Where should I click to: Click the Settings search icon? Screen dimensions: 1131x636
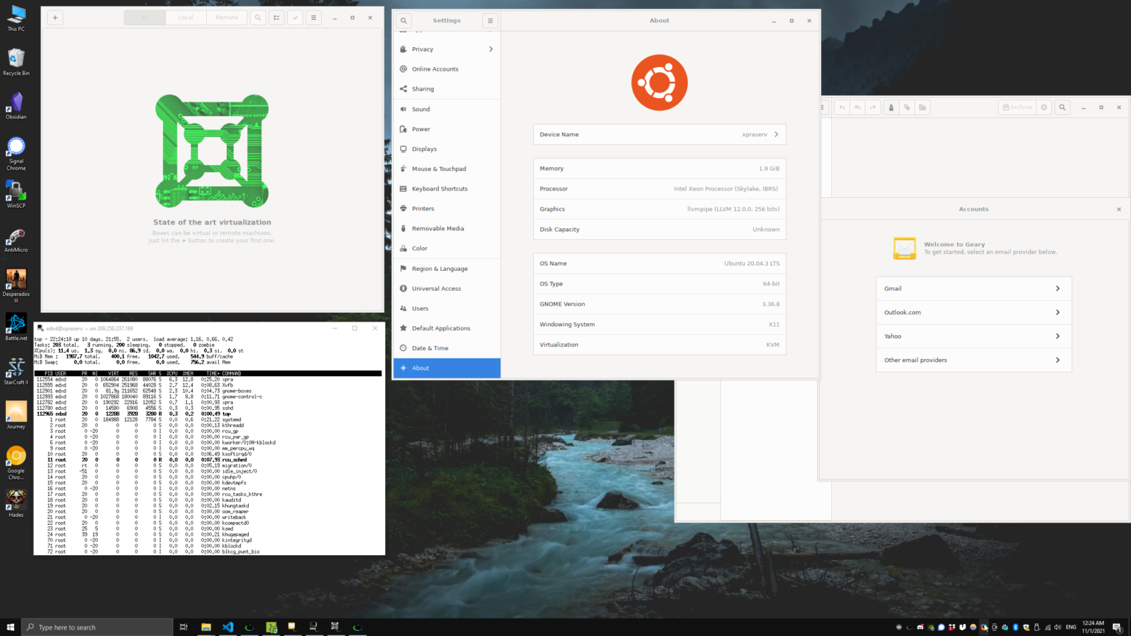tap(404, 21)
